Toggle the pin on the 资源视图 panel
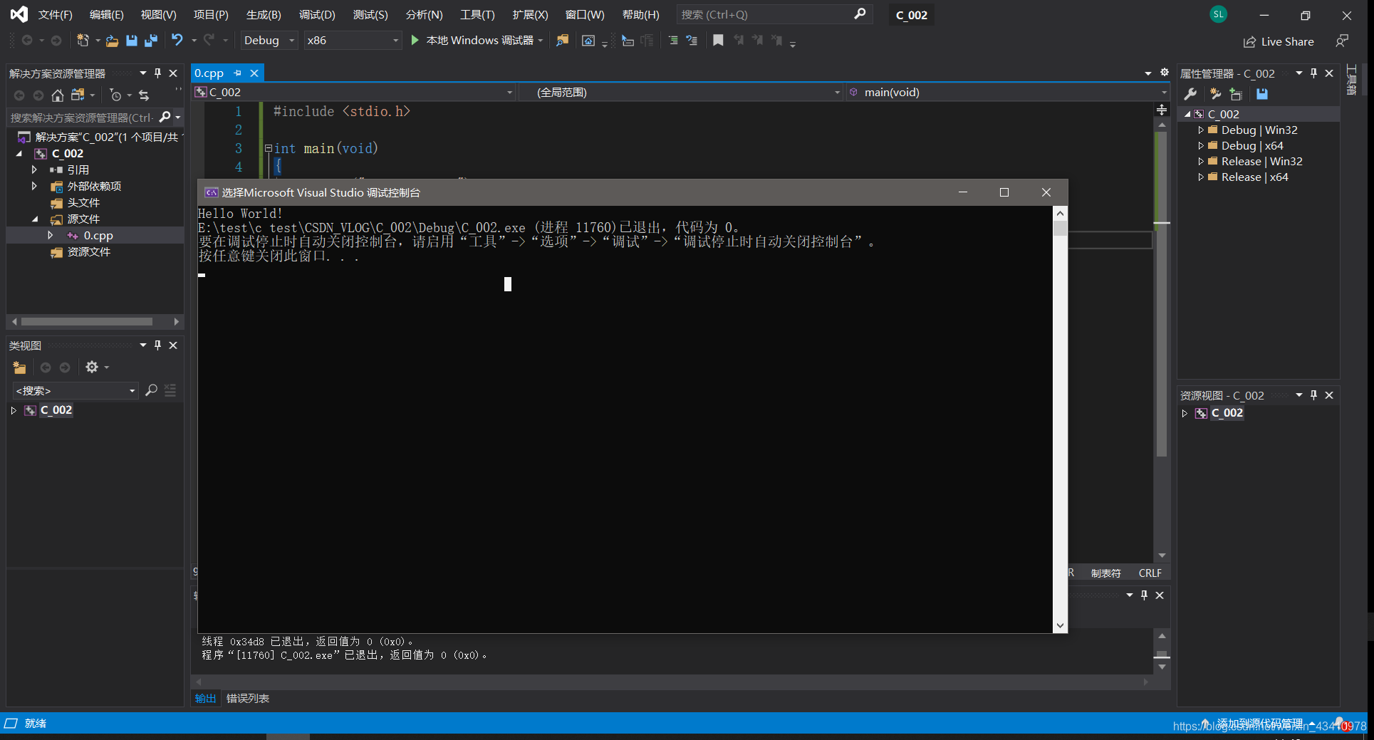 coord(1313,395)
